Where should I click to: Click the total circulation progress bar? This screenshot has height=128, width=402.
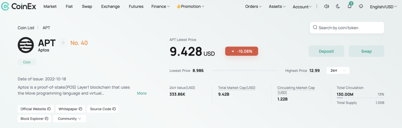click(x=360, y=98)
